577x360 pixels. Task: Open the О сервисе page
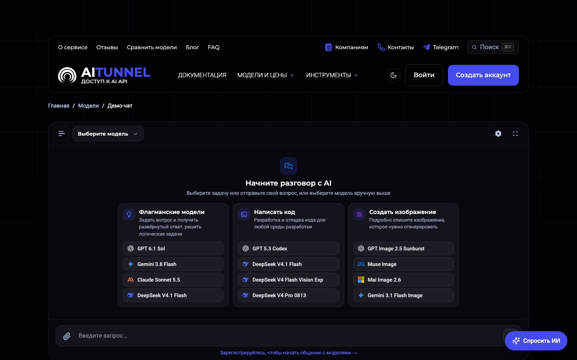pos(73,47)
